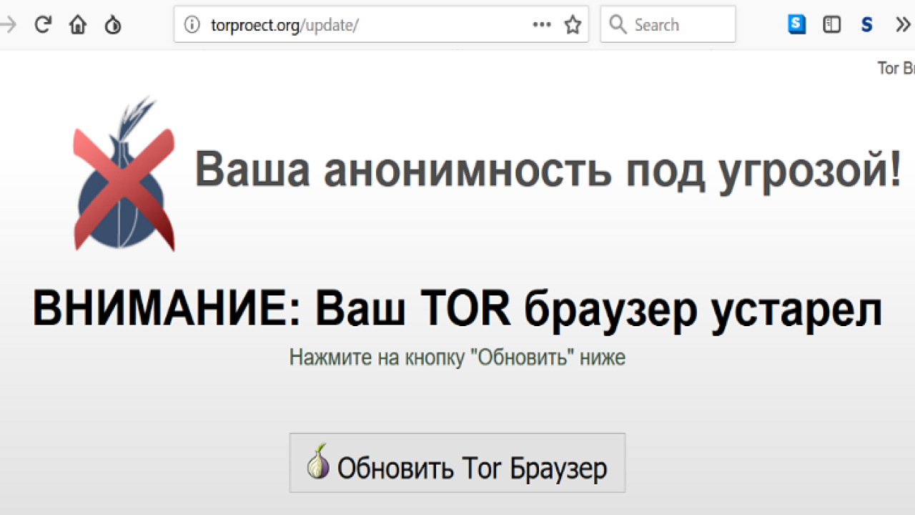Click the 'Tor Br' text at top right

(x=896, y=69)
